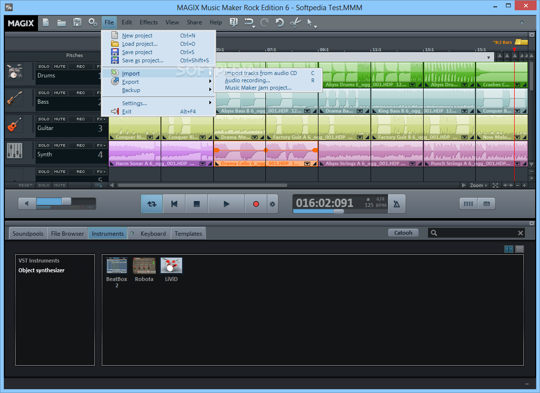Switch to the Templates tab
The image size is (540, 393).
pyautogui.click(x=188, y=234)
